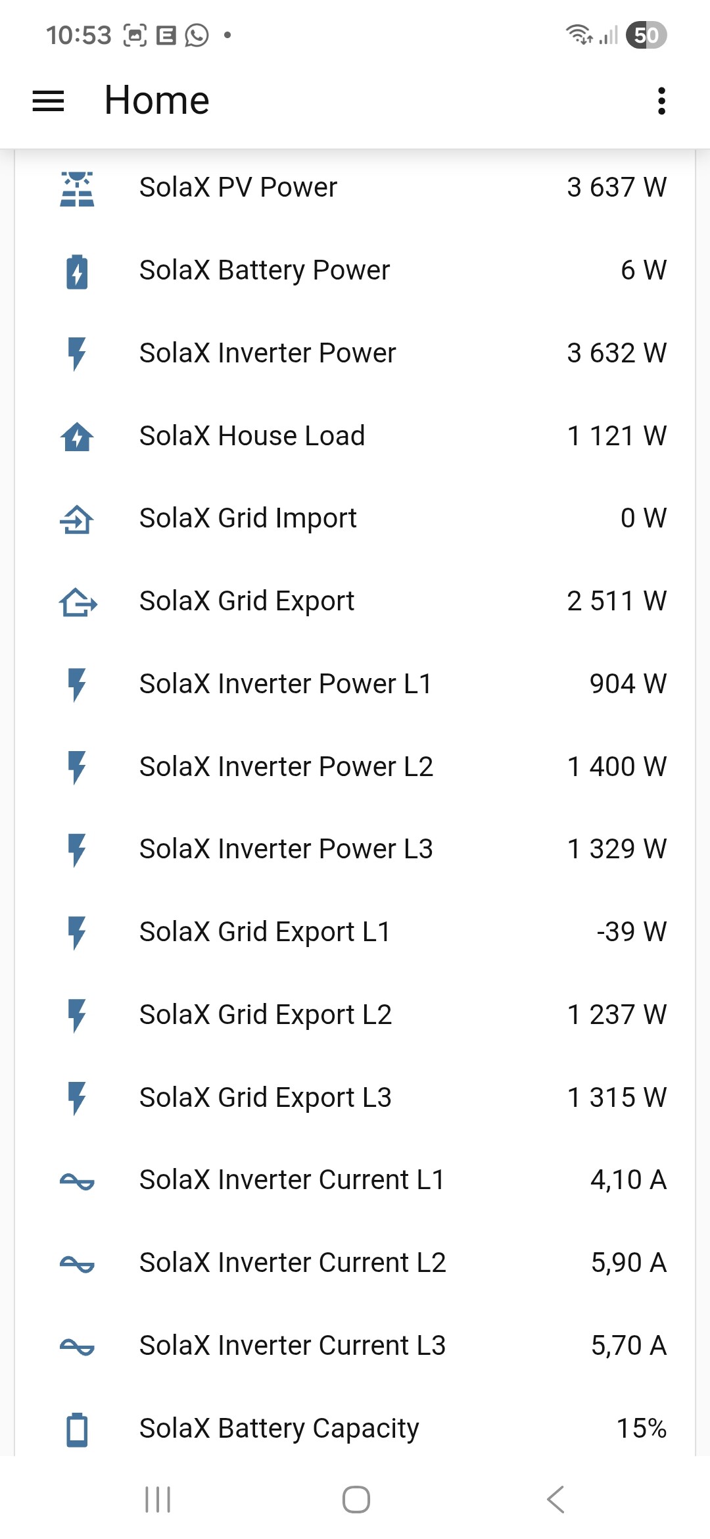Screen dimensions: 710x1539
Task: Tap the SolaX Battery Power charging icon
Action: pos(77,272)
